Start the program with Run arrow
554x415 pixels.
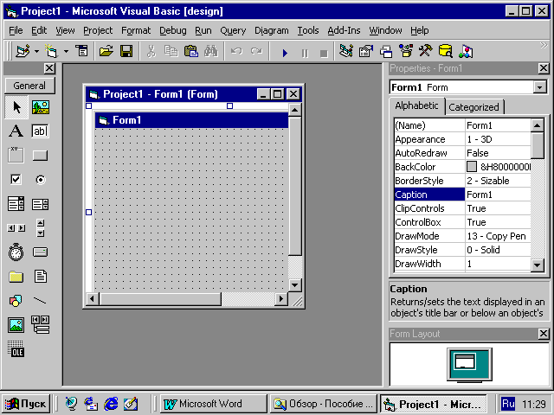coord(285,53)
